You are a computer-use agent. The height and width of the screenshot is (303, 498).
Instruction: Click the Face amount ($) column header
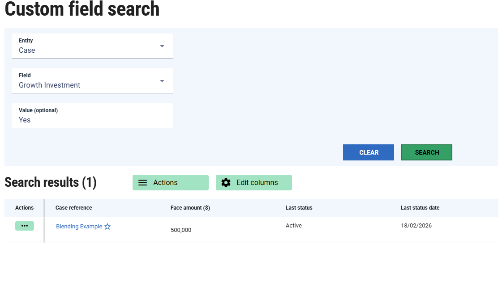point(190,208)
